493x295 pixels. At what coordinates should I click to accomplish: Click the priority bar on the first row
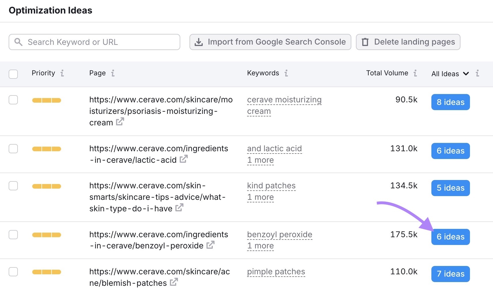click(46, 100)
